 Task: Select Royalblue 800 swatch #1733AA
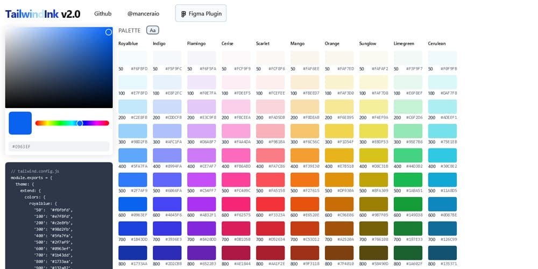133,253
